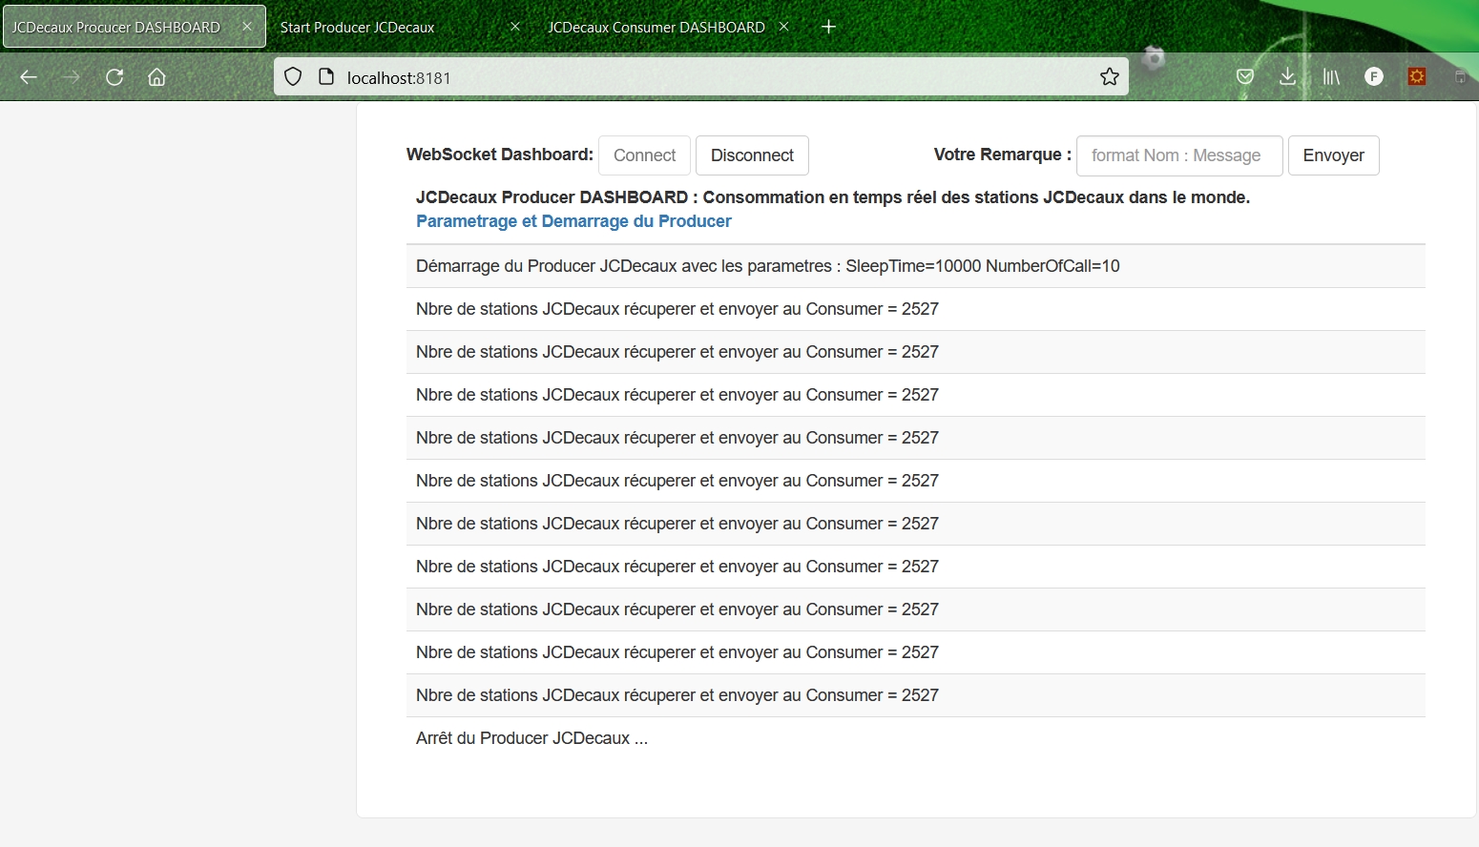Click the Envoyer button
The image size is (1479, 847).
pos(1333,155)
